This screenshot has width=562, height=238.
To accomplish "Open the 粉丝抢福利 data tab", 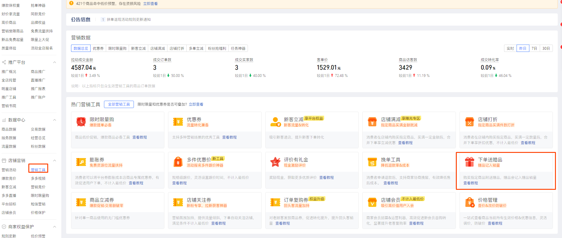I will [x=217, y=49].
